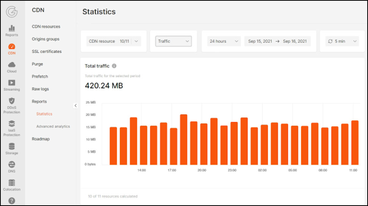
Task: Open the Raw logs link
Action: click(40, 89)
